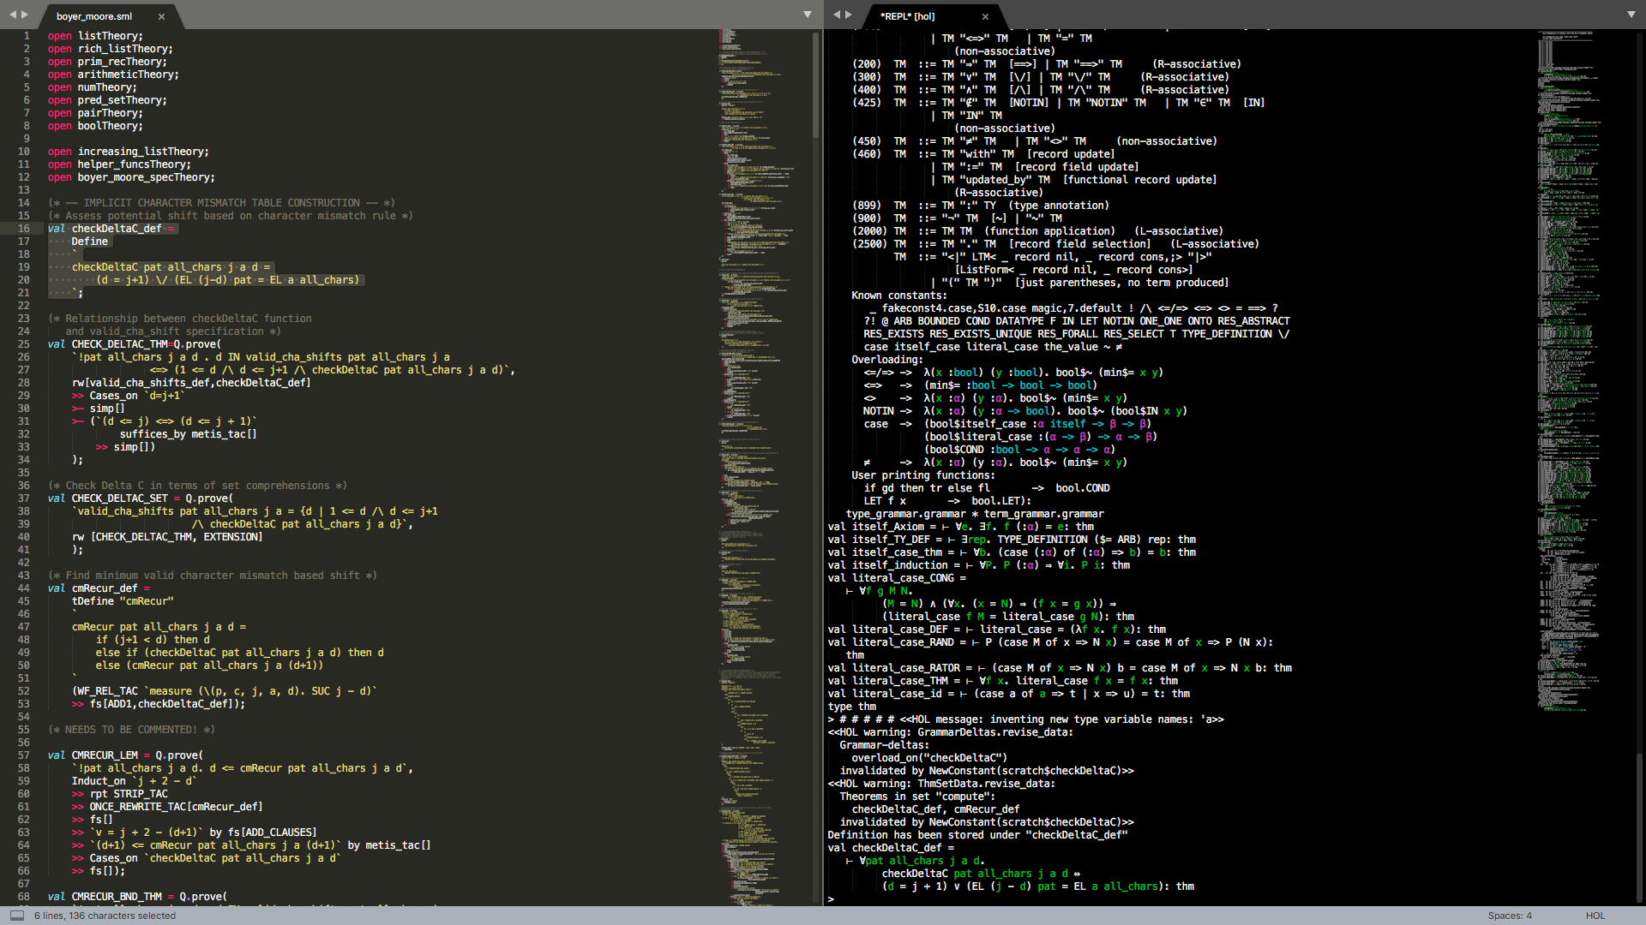
Task: Click 'val cmRecur_def =' line
Action: pos(99,588)
